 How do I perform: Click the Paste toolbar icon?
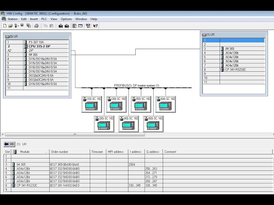pos(51,26)
